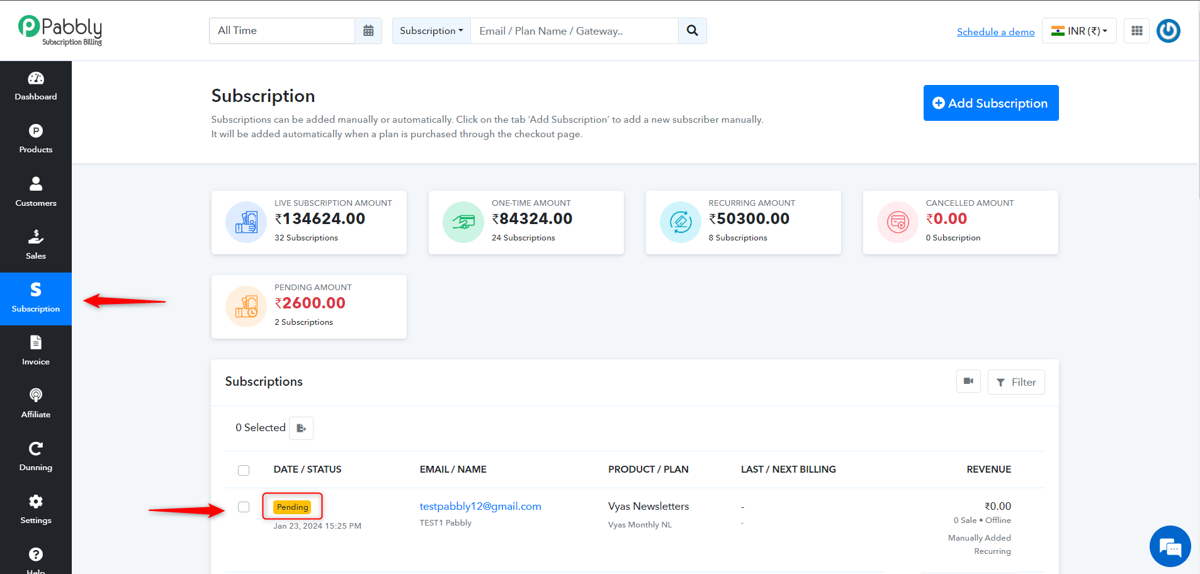Click the search magnifier icon
1200x574 pixels.
692,31
